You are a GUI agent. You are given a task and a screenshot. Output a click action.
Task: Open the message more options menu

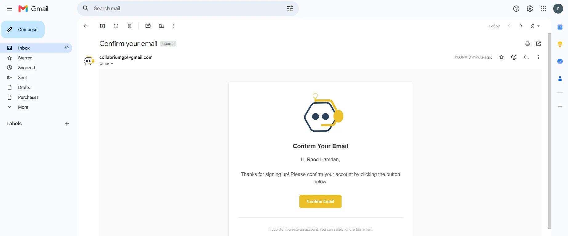pos(538,57)
